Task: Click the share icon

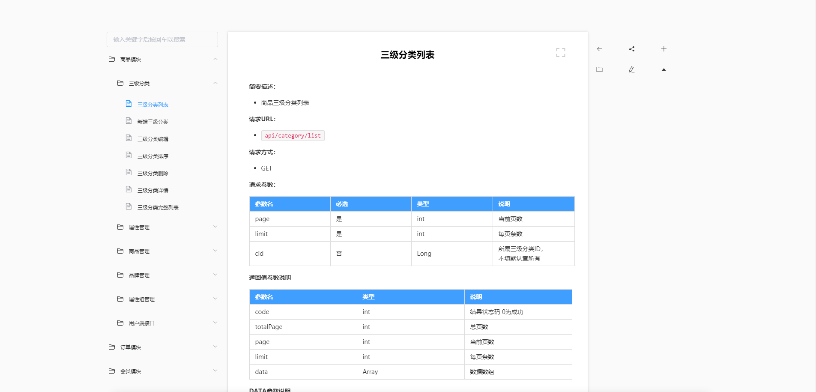Action: point(631,49)
